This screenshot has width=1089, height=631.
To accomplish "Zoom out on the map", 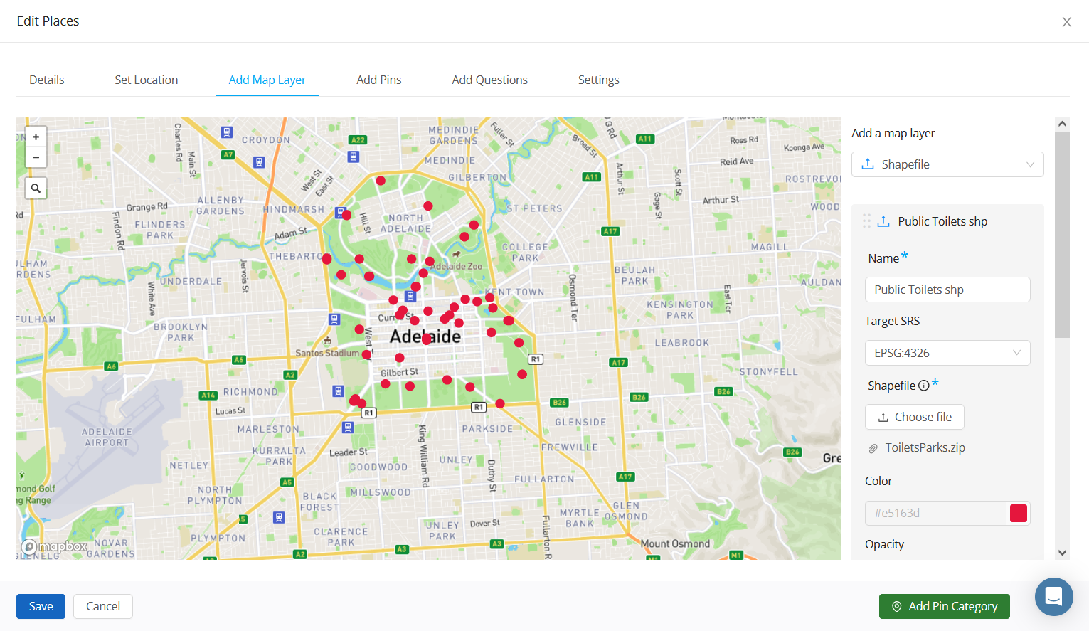I will (36, 157).
